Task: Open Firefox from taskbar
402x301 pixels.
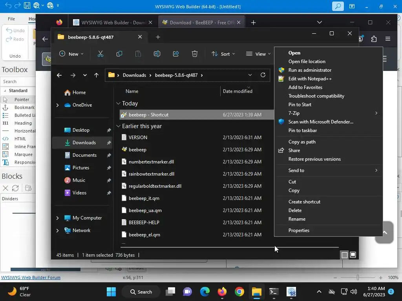Action: (222, 292)
